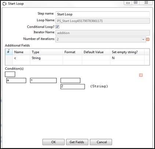Click the sort icon in '#' column header
The image size is (155, 149).
8,51
